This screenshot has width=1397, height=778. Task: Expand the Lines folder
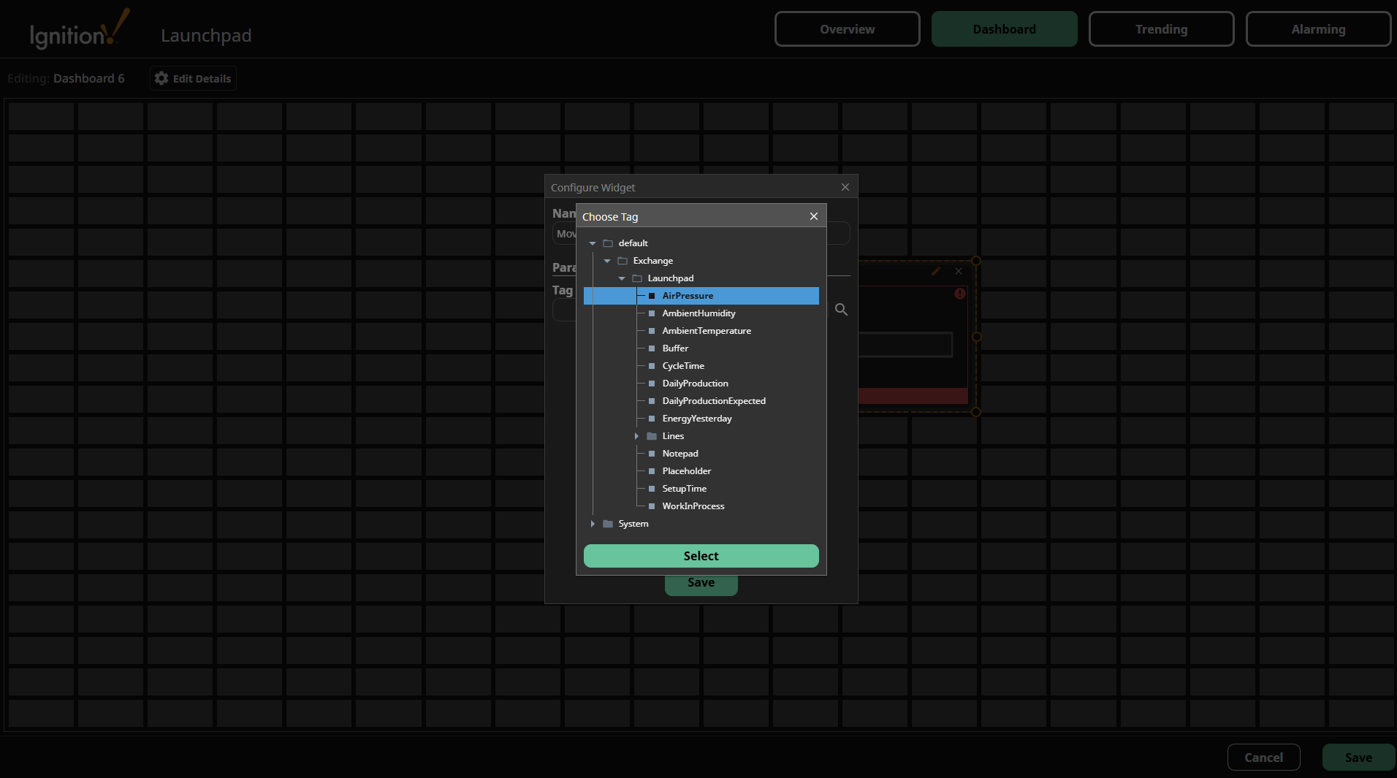(637, 435)
